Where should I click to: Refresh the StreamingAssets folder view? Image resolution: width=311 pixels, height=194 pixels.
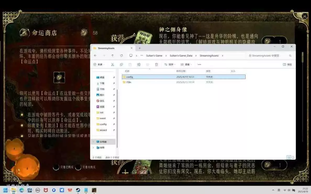121,56
